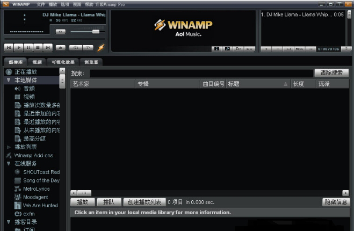Click the scrolling song title DJ Mike Llama
354x240 pixels.
pyautogui.click(x=74, y=15)
